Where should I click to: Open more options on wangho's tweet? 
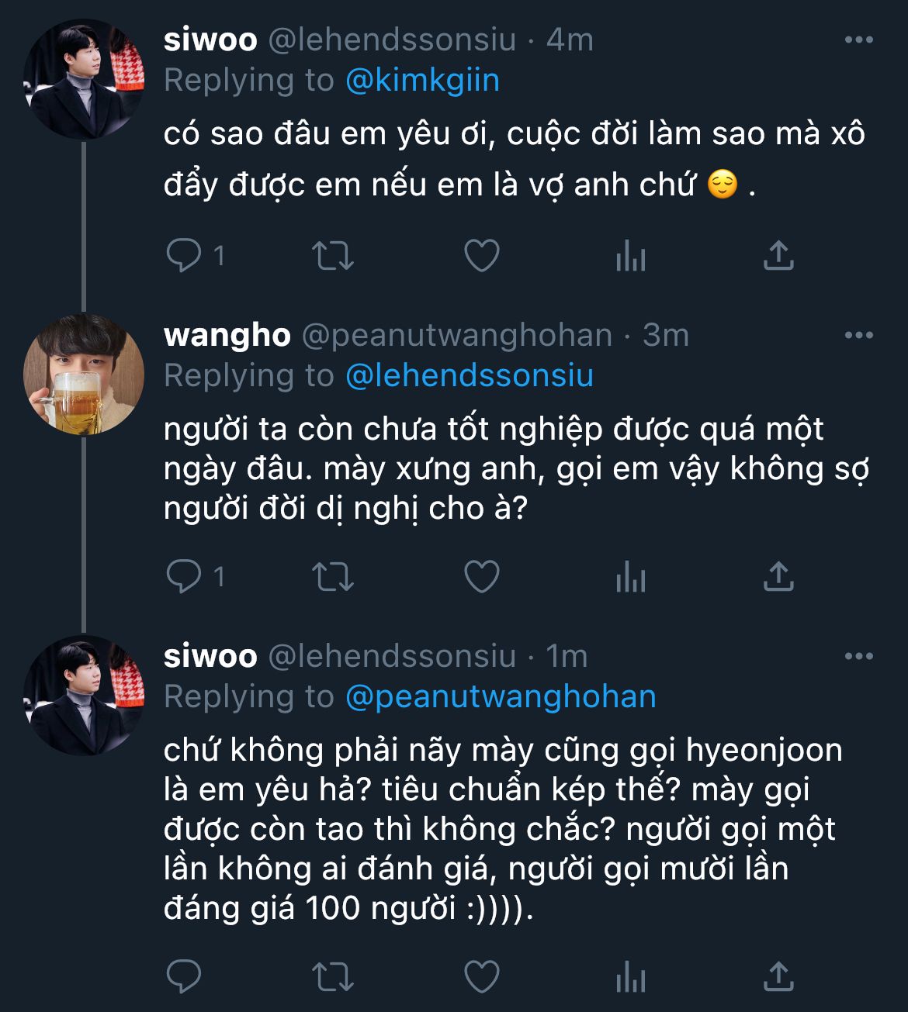858,336
